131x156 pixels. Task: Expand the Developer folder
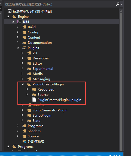point(23,58)
